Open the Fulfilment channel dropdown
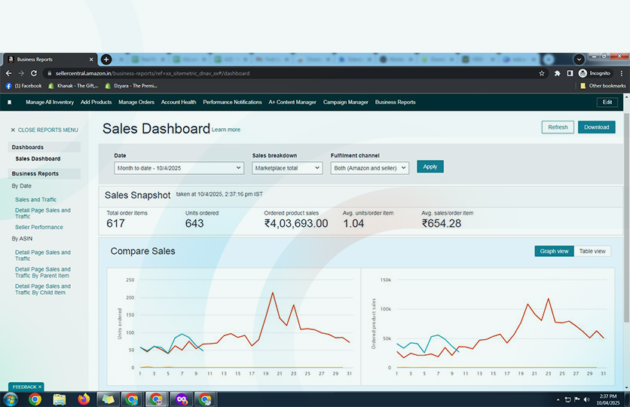Image resolution: width=630 pixels, height=407 pixels. click(x=369, y=168)
